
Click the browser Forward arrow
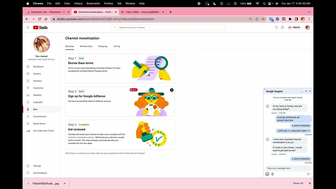(33, 19)
